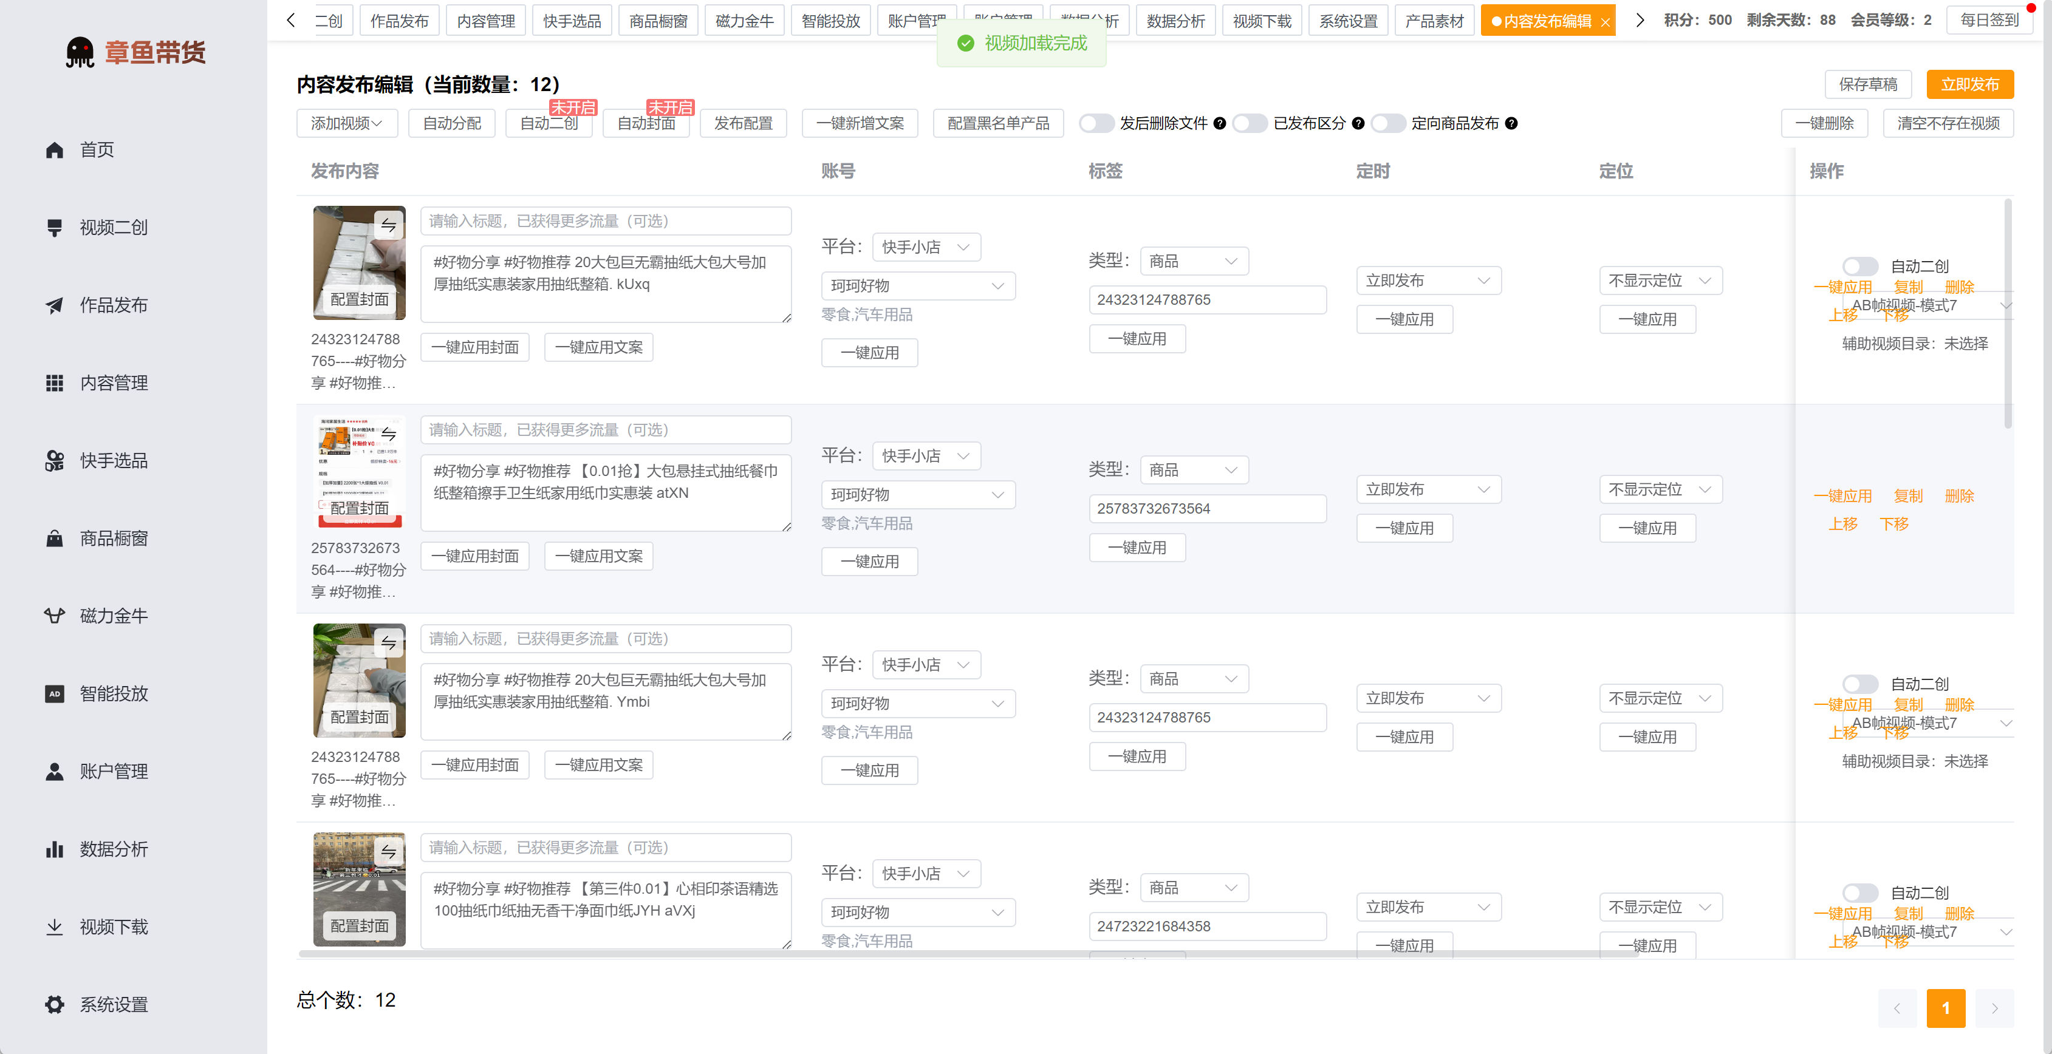
Task: Click the 自动分配 button
Action: [452, 123]
